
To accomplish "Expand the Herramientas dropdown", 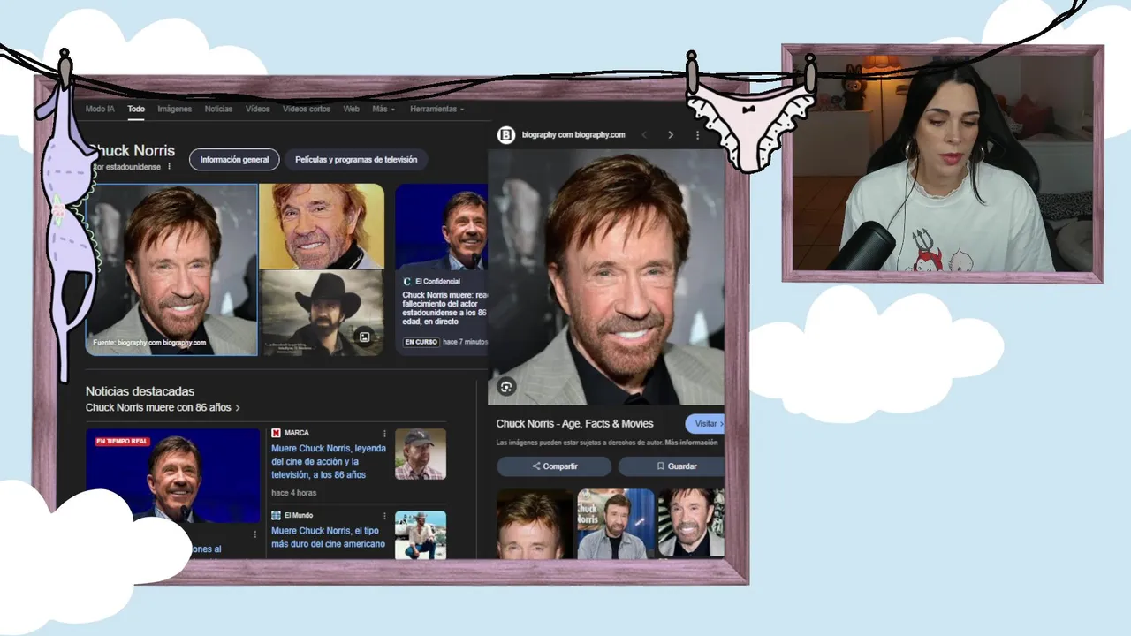I will tap(436, 109).
